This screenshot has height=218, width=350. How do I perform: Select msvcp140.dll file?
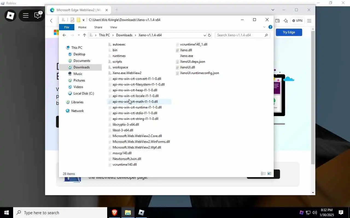122,153
